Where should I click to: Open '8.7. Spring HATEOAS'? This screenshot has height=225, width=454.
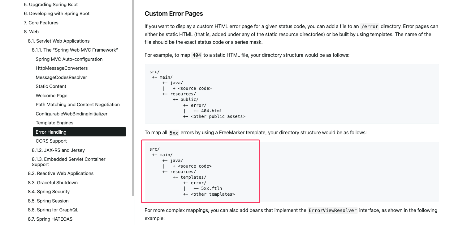click(50, 219)
